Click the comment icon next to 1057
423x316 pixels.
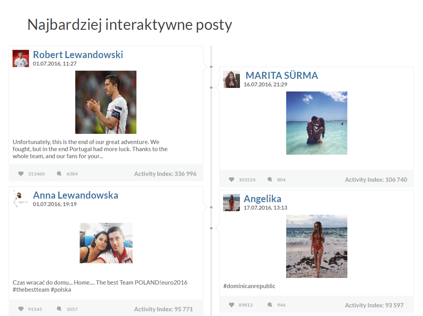pos(59,309)
